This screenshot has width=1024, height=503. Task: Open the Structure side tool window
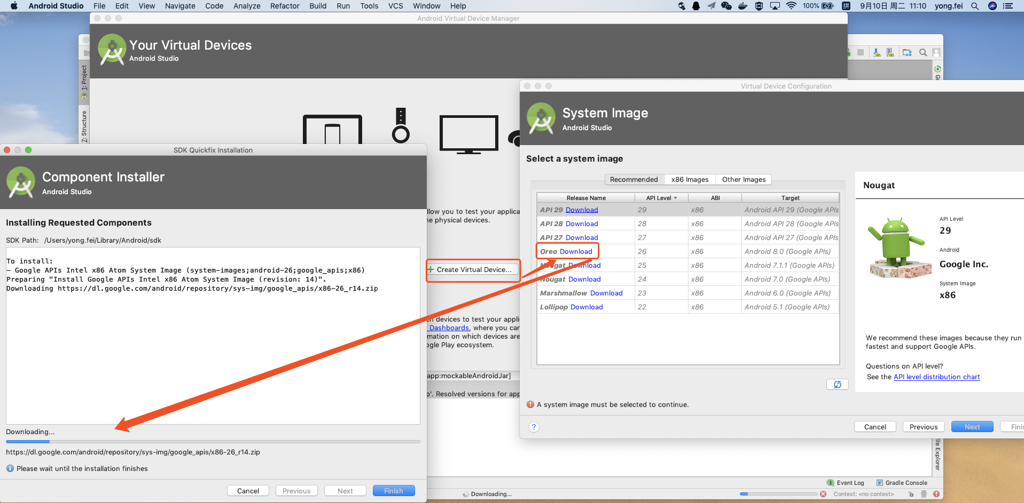(84, 125)
